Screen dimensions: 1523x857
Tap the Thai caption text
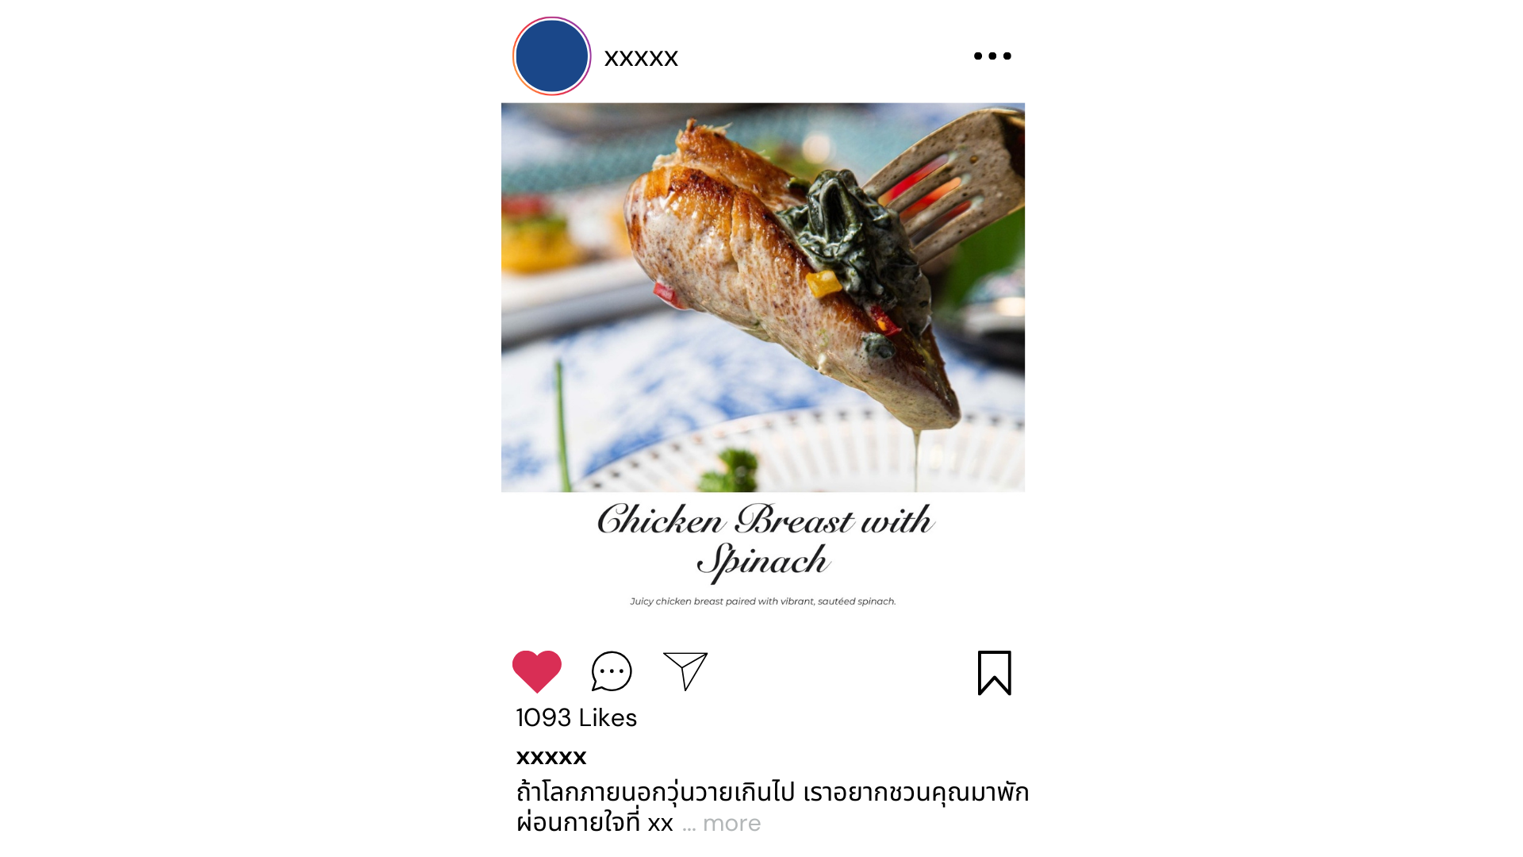pyautogui.click(x=772, y=807)
